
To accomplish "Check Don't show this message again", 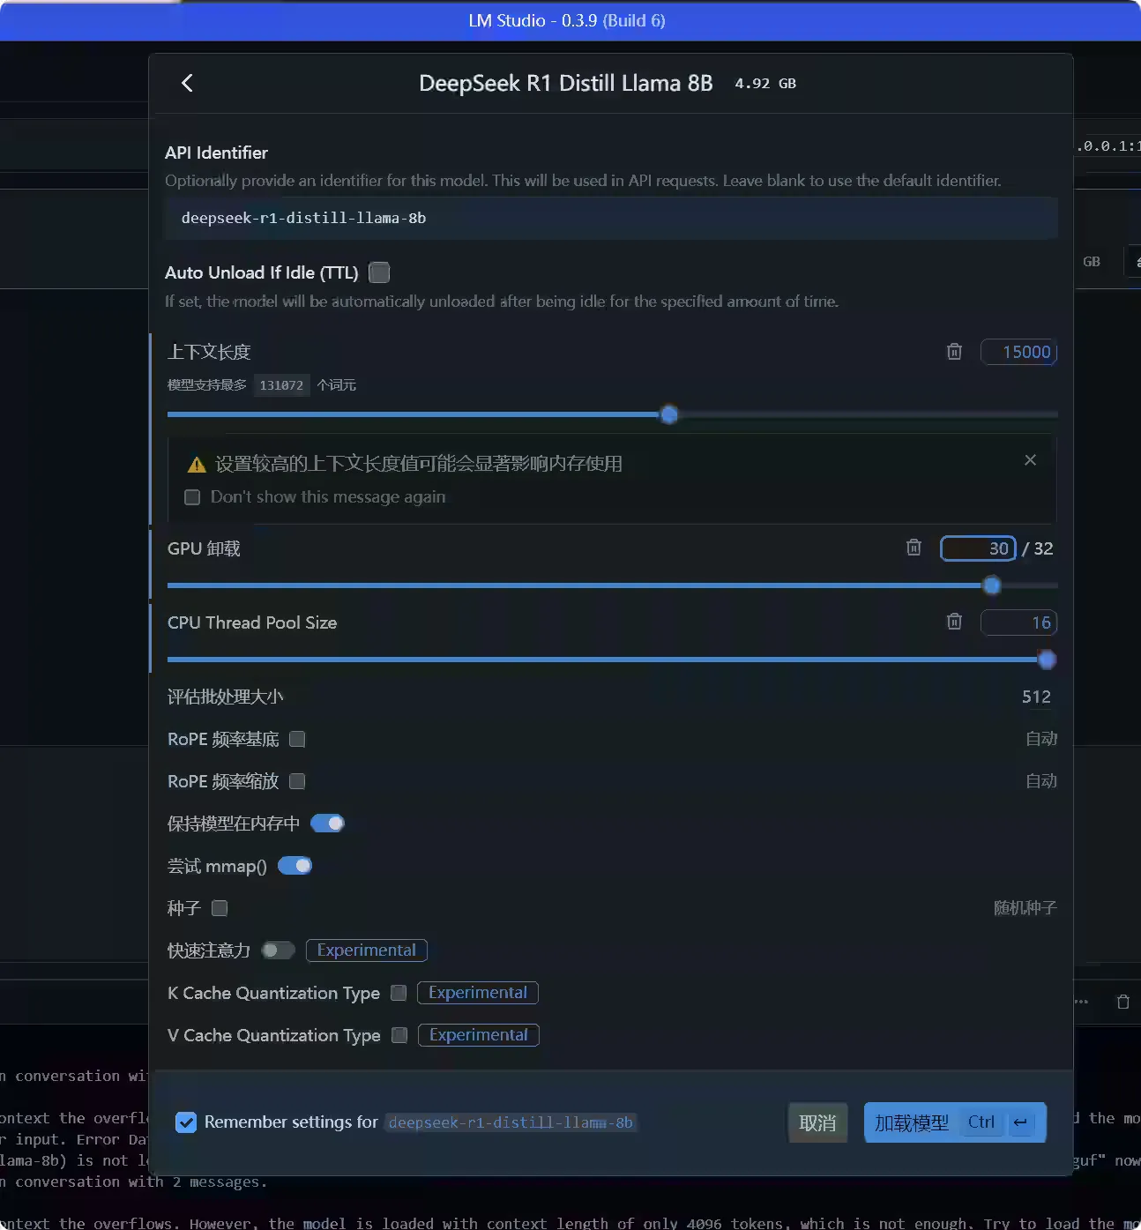I will click(x=192, y=497).
